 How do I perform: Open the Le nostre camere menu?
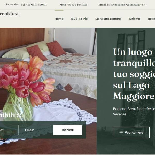click(x=108, y=19)
